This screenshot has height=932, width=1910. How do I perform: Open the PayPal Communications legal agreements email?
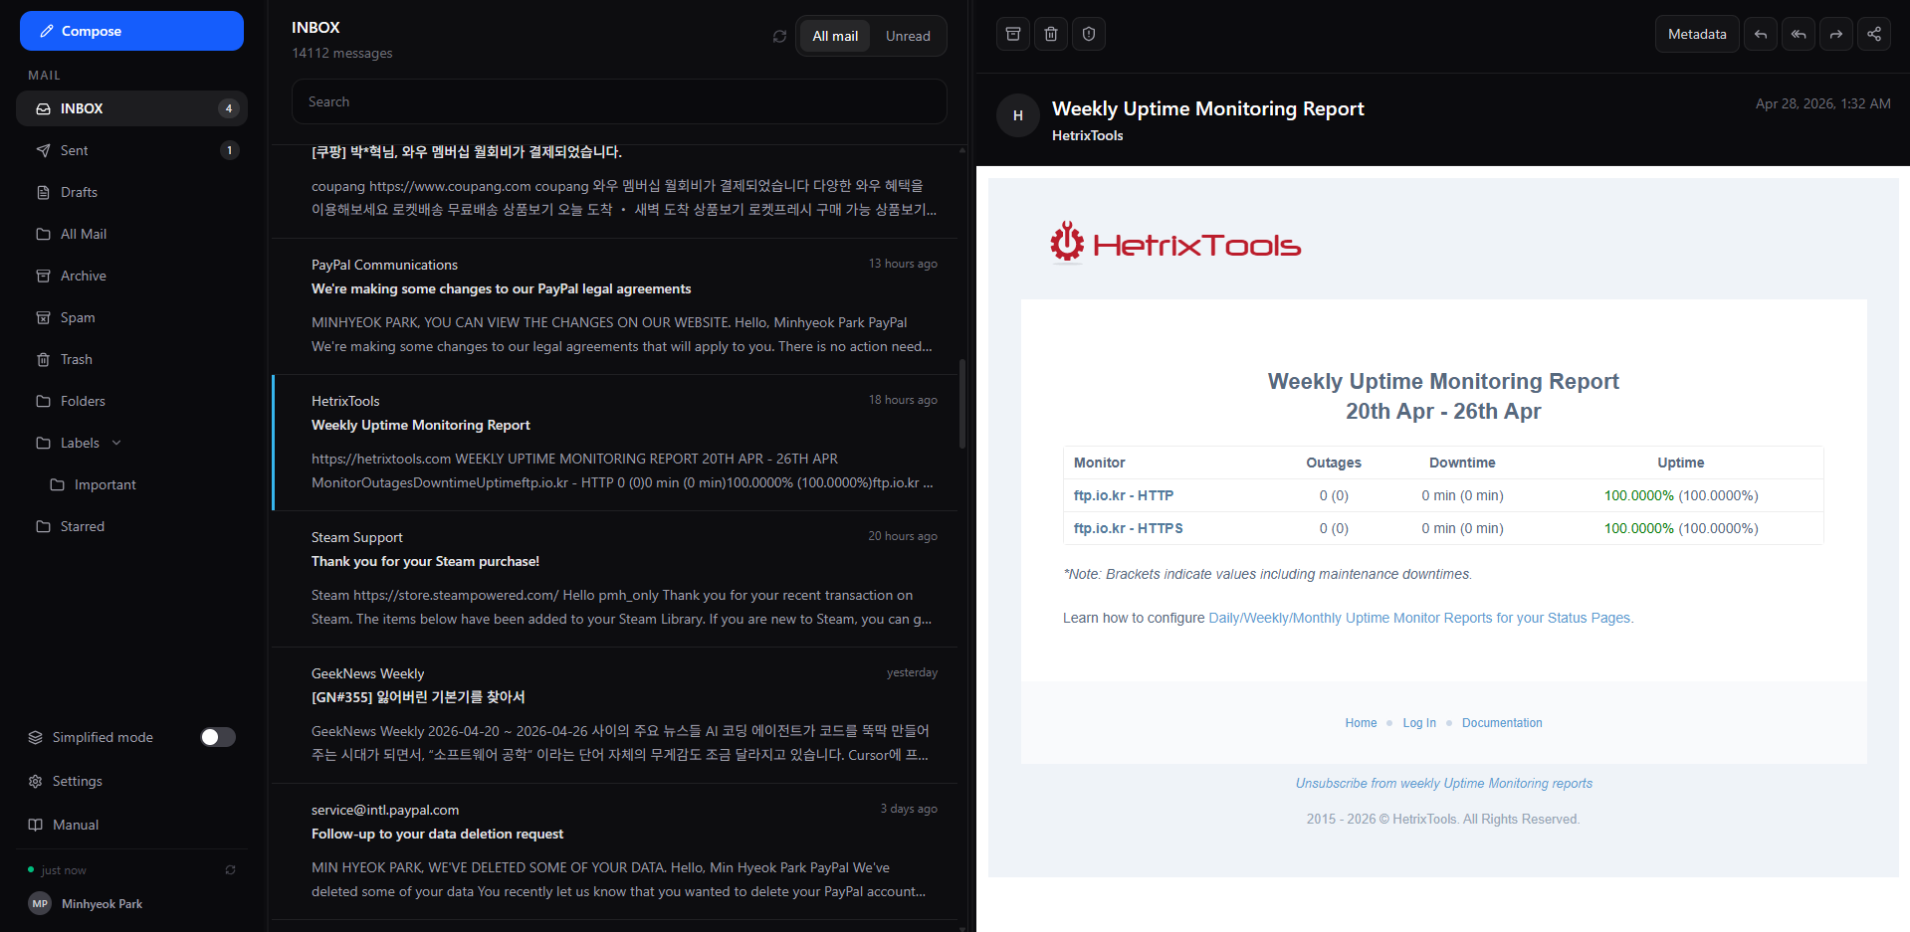click(x=615, y=305)
